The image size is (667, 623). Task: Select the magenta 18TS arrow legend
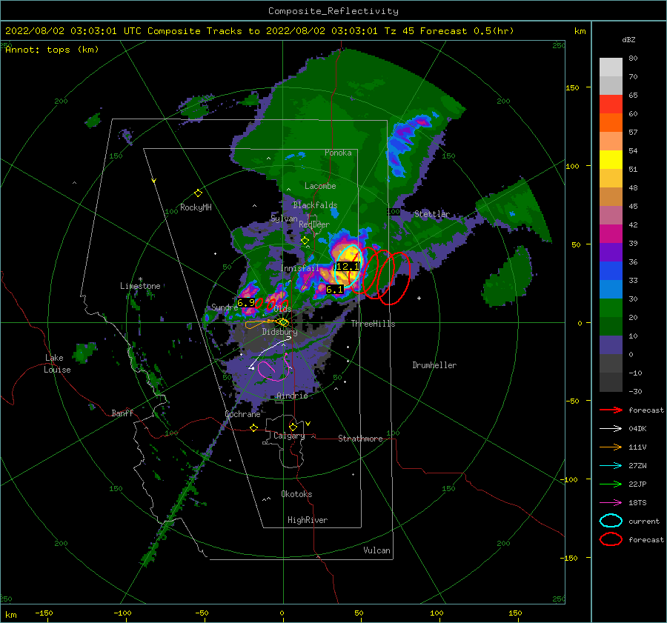[x=611, y=503]
